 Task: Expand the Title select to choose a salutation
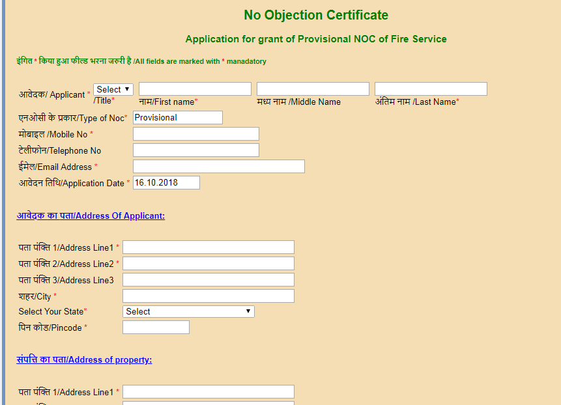(113, 89)
